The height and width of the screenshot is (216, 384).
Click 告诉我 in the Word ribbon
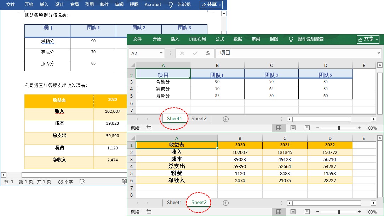184,4
